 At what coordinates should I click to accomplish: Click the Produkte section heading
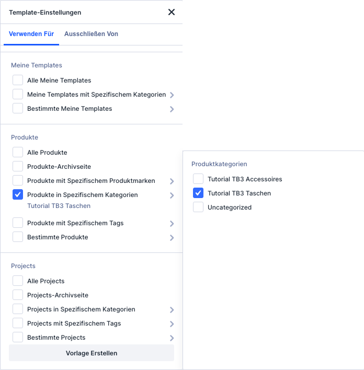(x=25, y=137)
